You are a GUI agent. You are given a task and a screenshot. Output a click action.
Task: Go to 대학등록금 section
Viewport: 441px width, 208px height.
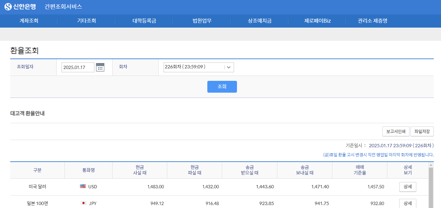[x=144, y=21]
